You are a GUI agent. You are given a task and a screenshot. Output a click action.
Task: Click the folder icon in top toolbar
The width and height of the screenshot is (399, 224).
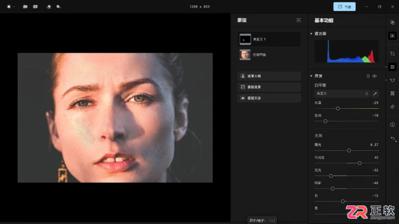[25, 6]
